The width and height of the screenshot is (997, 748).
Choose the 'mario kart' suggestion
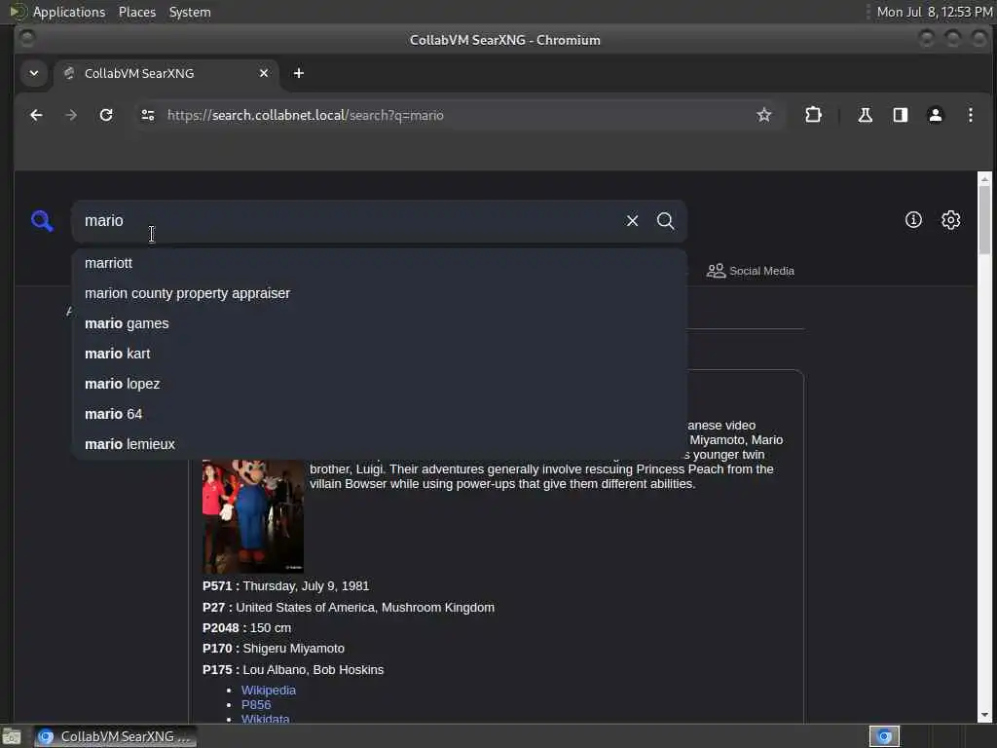click(x=380, y=354)
